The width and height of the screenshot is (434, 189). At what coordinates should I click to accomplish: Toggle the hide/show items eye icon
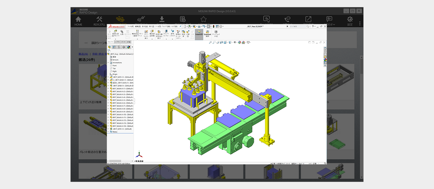pos(235,43)
